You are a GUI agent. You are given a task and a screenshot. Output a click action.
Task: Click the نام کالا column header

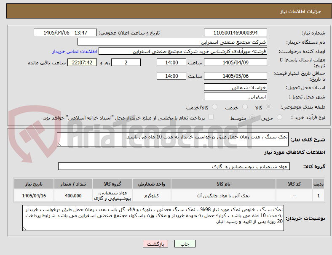tap(223, 184)
